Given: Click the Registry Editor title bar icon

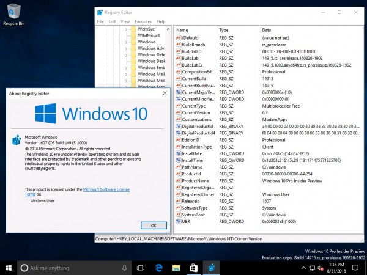Looking at the screenshot, I should point(100,12).
